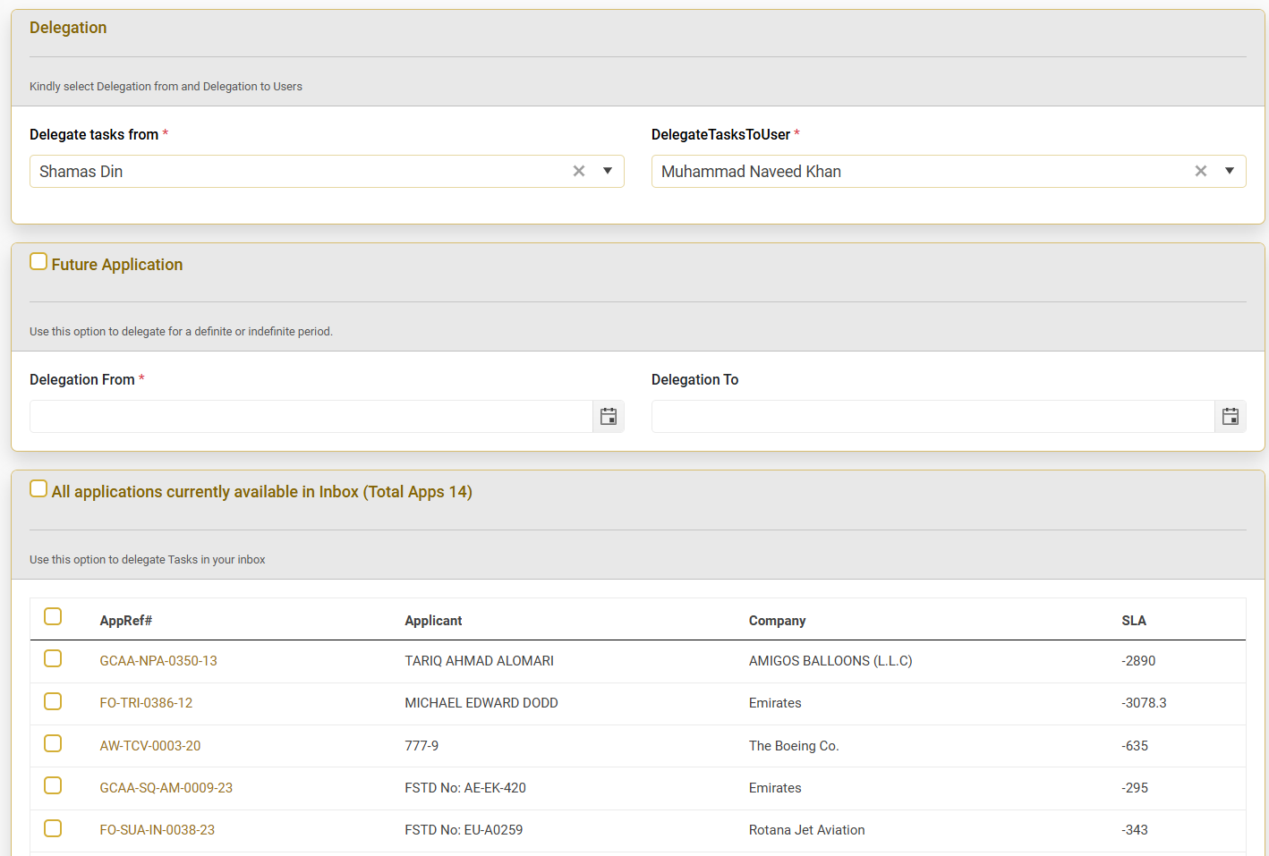
Task: Check the AW-TCV-0003-20 row checkbox
Action: click(53, 744)
